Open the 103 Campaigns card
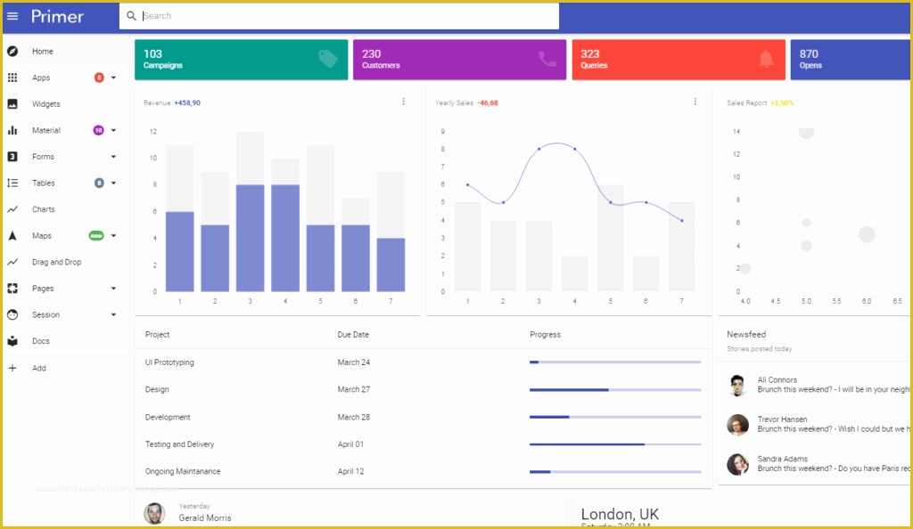The height and width of the screenshot is (529, 913). point(241,60)
